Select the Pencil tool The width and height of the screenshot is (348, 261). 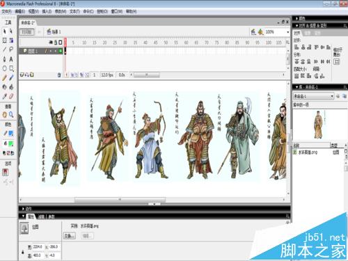pyautogui.click(x=5, y=78)
